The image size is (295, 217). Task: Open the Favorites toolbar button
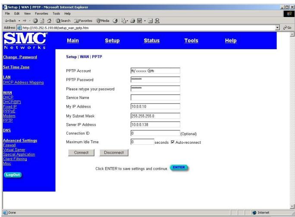(x=83, y=21)
